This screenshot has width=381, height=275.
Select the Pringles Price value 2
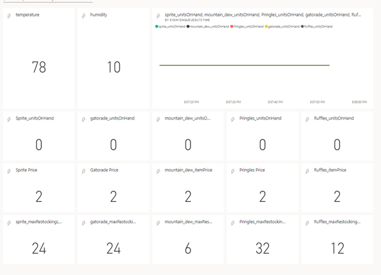(263, 196)
